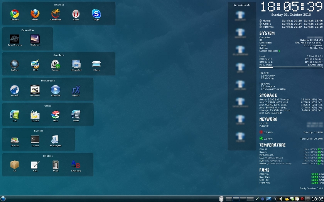324x202 pixels.
Task: Click the Klipper clipboard tray icon
Action: 297,199
